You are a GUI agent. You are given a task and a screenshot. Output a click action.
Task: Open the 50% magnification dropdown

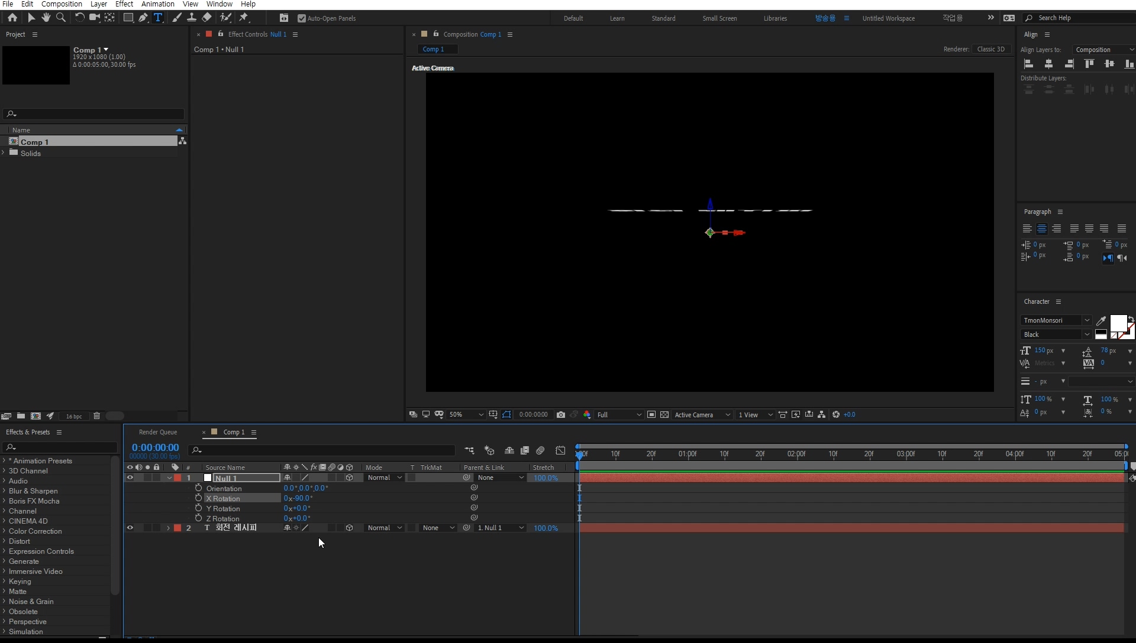[466, 415]
